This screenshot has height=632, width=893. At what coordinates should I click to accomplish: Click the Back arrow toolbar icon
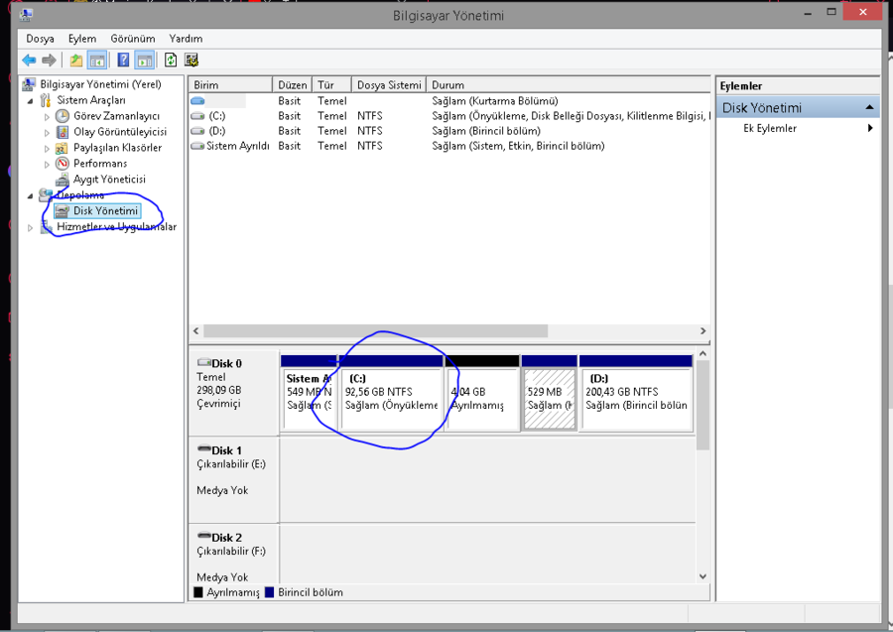pos(29,60)
